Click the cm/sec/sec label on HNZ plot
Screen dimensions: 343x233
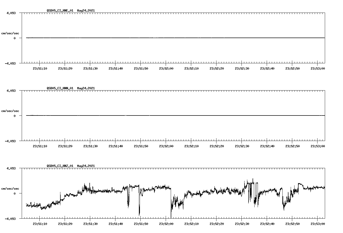10,188
